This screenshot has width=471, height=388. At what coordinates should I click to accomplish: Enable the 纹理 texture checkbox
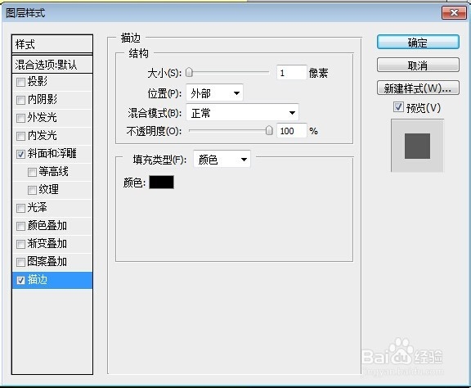(x=32, y=191)
